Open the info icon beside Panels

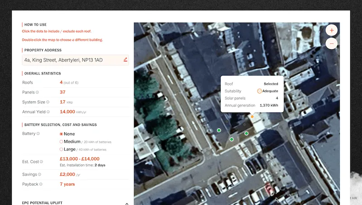37,92
